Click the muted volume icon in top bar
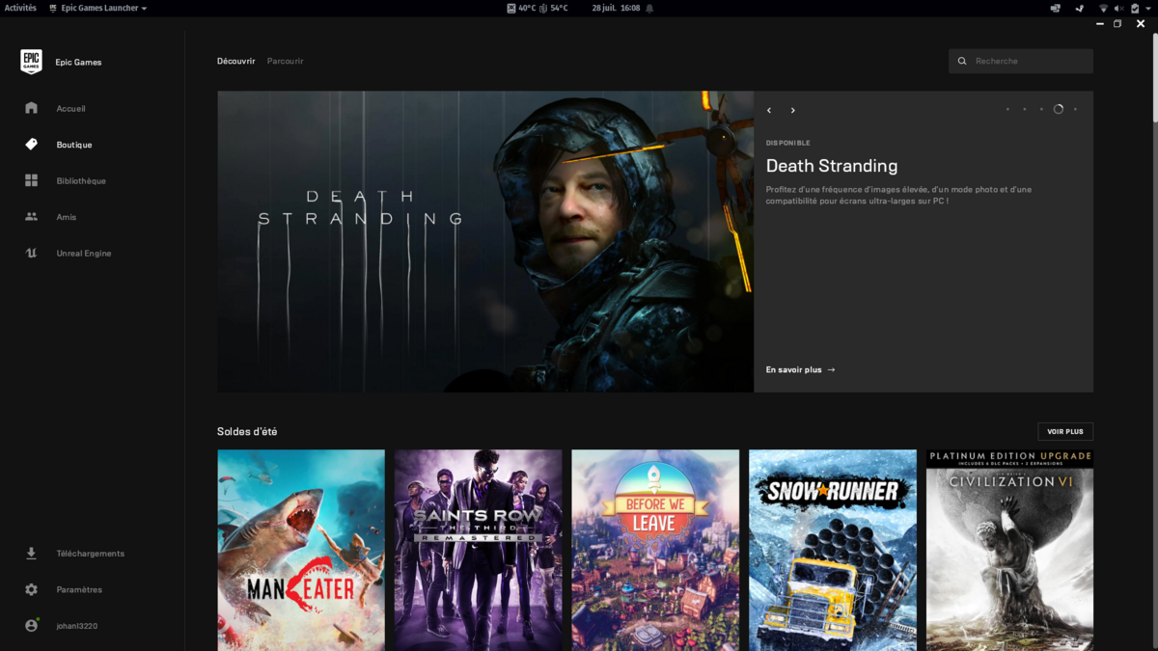The image size is (1158, 651). click(1119, 8)
